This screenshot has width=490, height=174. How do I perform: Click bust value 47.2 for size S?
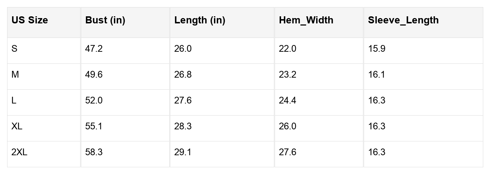coord(94,49)
